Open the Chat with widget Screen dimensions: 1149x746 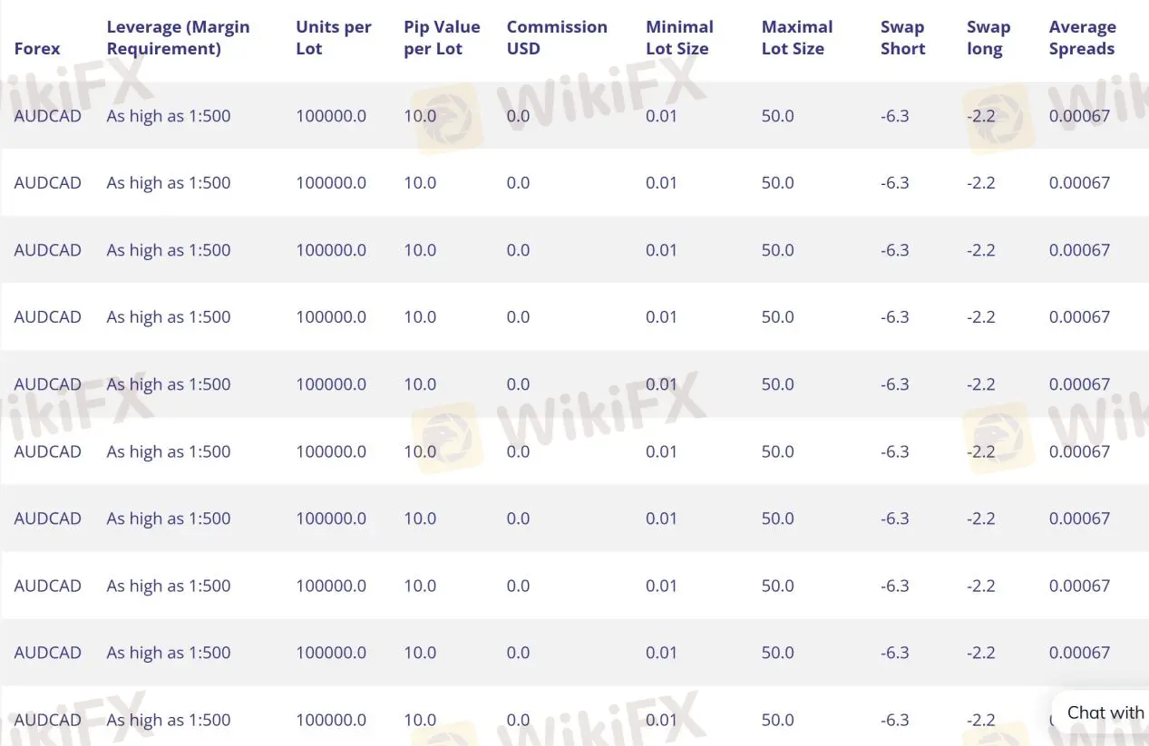coord(1101,712)
